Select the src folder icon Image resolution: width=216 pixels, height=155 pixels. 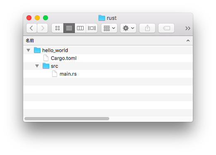(46, 66)
